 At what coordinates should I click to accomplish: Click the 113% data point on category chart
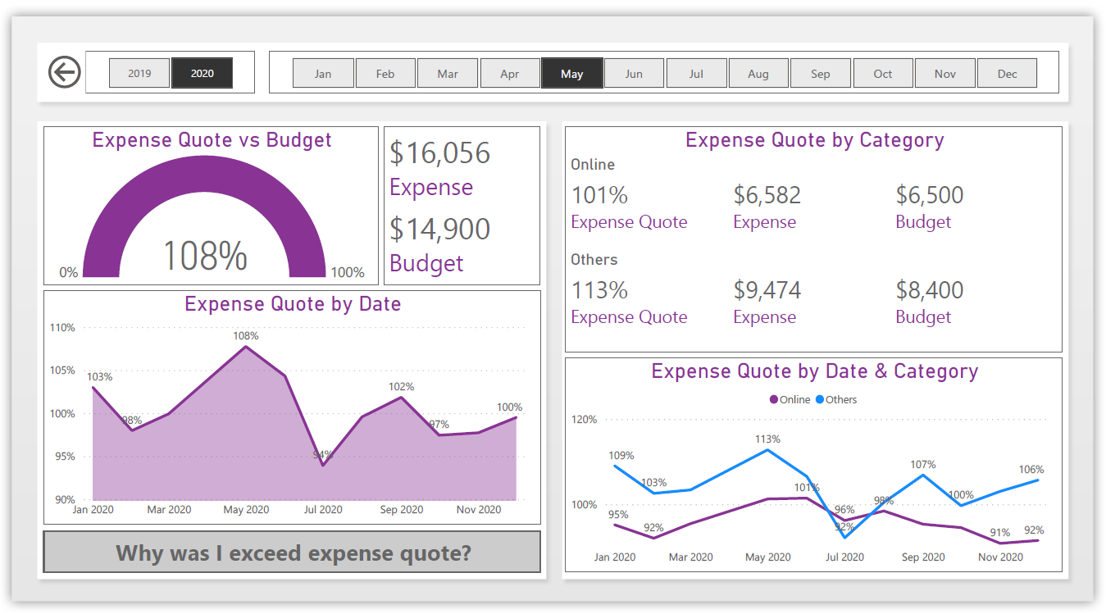pos(767,449)
